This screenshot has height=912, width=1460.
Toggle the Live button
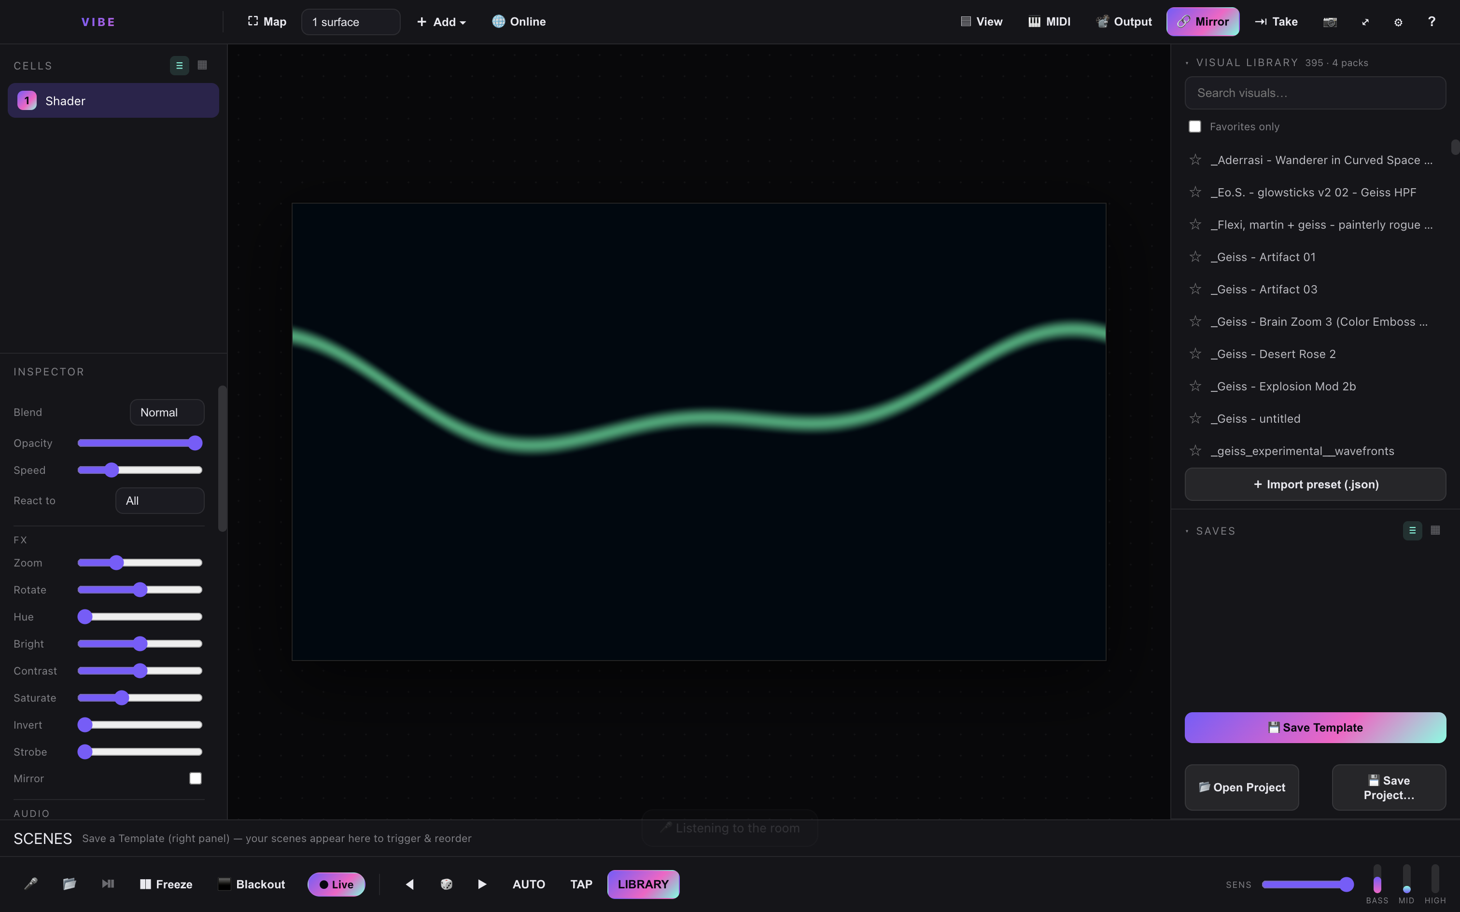[x=336, y=884]
